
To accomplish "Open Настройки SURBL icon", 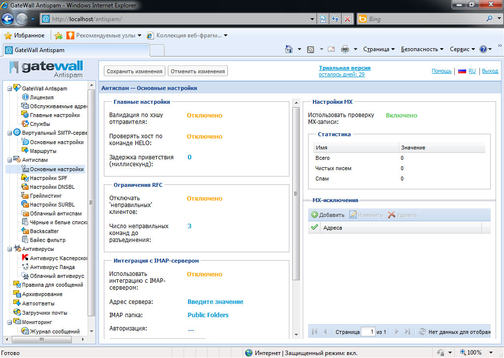I will [25, 204].
